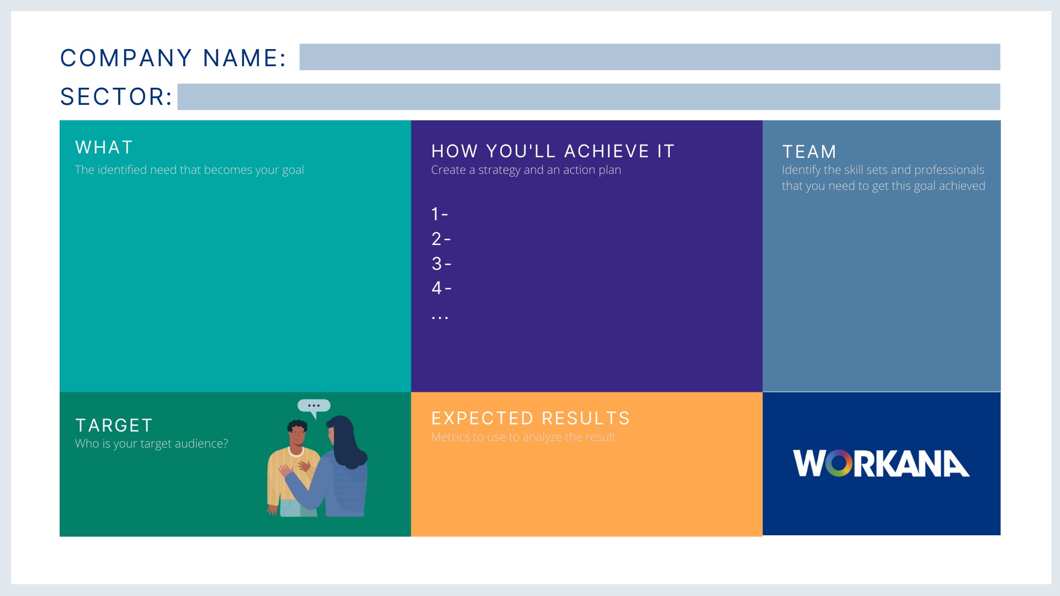Screen dimensions: 1060x596
Task: Select the TARGET heading
Action: pyautogui.click(x=114, y=425)
